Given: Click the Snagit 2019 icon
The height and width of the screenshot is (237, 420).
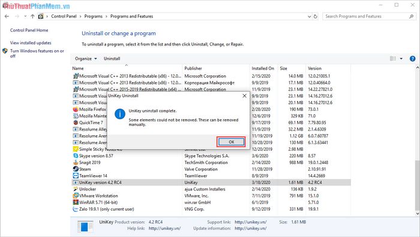Looking at the screenshot, I should pos(76,162).
